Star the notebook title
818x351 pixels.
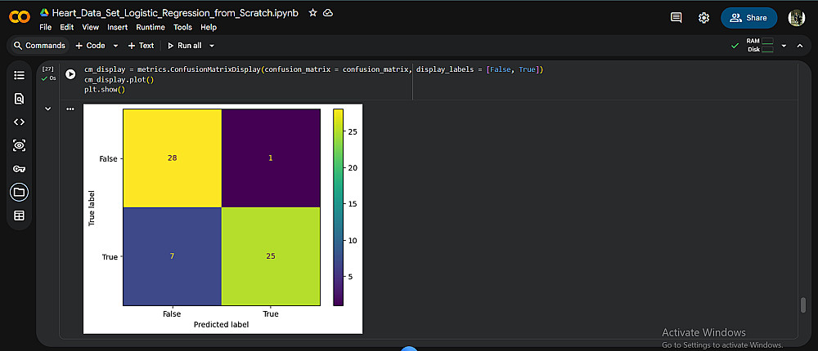click(312, 13)
